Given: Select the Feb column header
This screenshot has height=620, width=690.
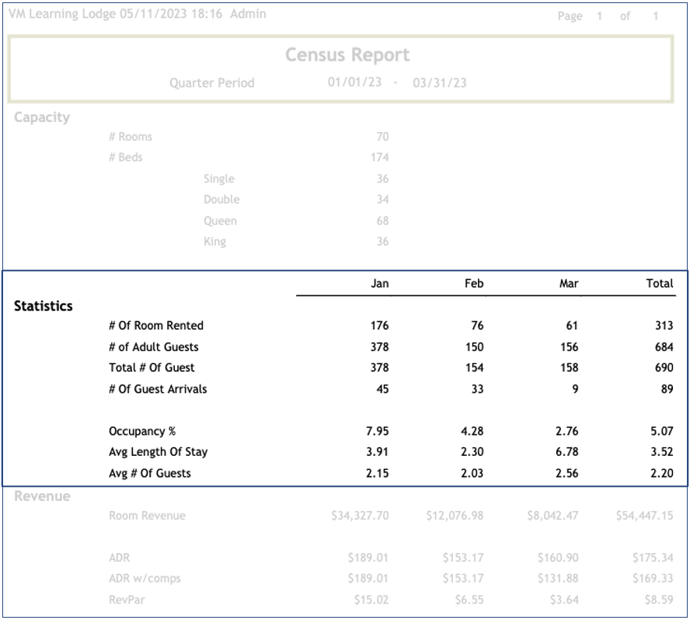Looking at the screenshot, I should click(474, 283).
